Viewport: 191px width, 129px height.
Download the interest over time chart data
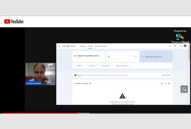pyautogui.click(x=162, y=83)
